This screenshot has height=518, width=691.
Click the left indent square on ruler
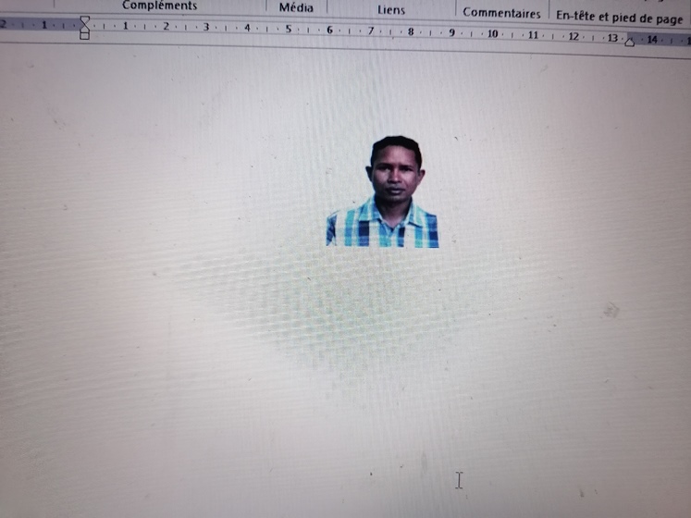[84, 35]
